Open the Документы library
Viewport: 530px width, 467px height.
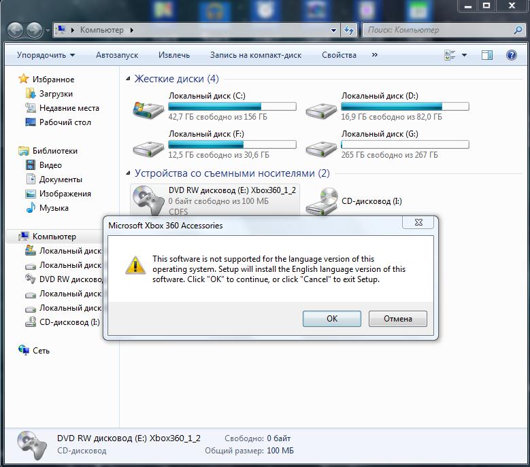(61, 179)
